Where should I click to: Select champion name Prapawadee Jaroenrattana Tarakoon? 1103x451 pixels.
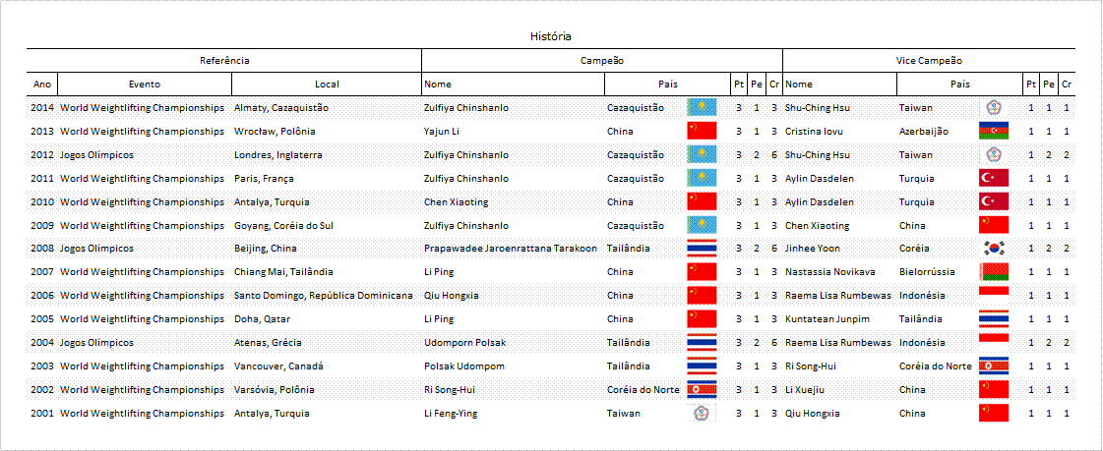[x=511, y=249]
